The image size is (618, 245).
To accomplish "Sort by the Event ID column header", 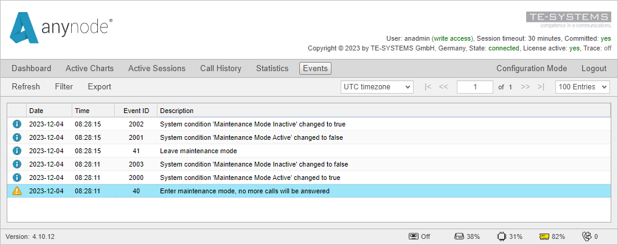I will tap(136, 111).
